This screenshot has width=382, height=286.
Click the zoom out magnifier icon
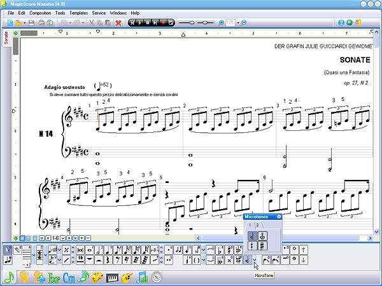pyautogui.click(x=243, y=23)
